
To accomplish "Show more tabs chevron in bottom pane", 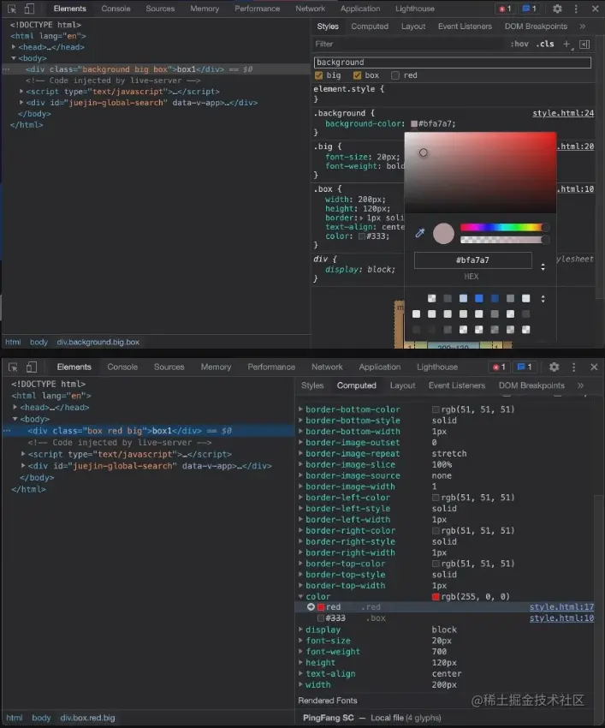I will [580, 385].
